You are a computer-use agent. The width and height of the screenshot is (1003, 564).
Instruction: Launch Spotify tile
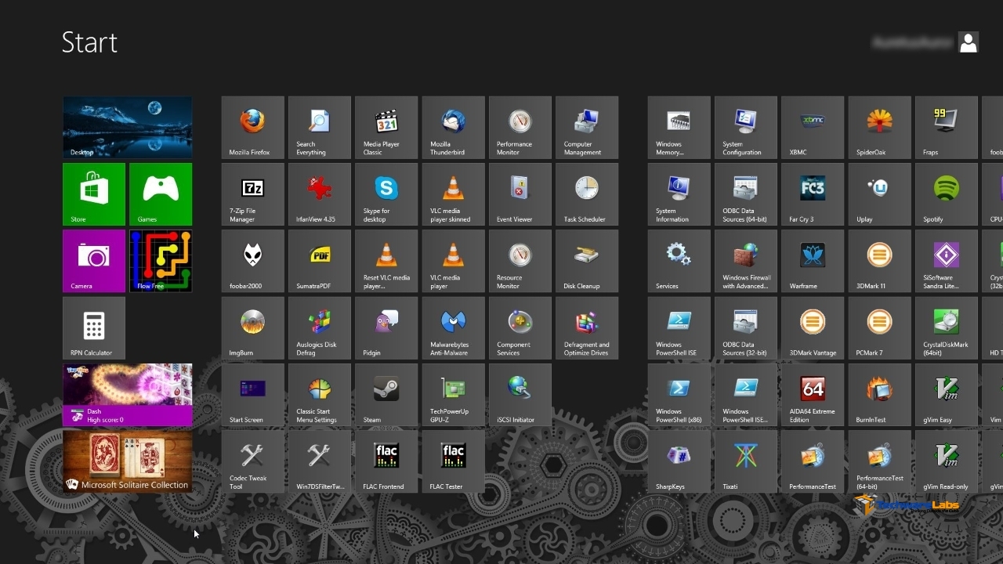click(x=947, y=194)
